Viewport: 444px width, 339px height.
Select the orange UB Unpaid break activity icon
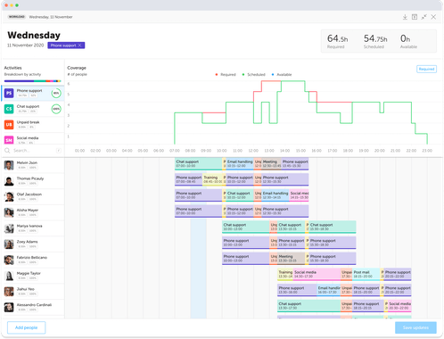point(9,125)
